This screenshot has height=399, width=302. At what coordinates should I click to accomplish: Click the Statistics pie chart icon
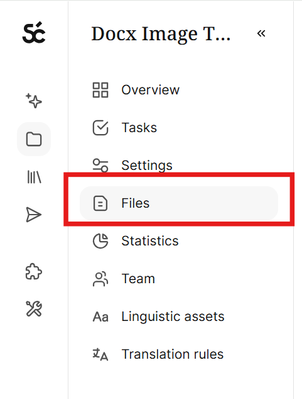pos(100,241)
